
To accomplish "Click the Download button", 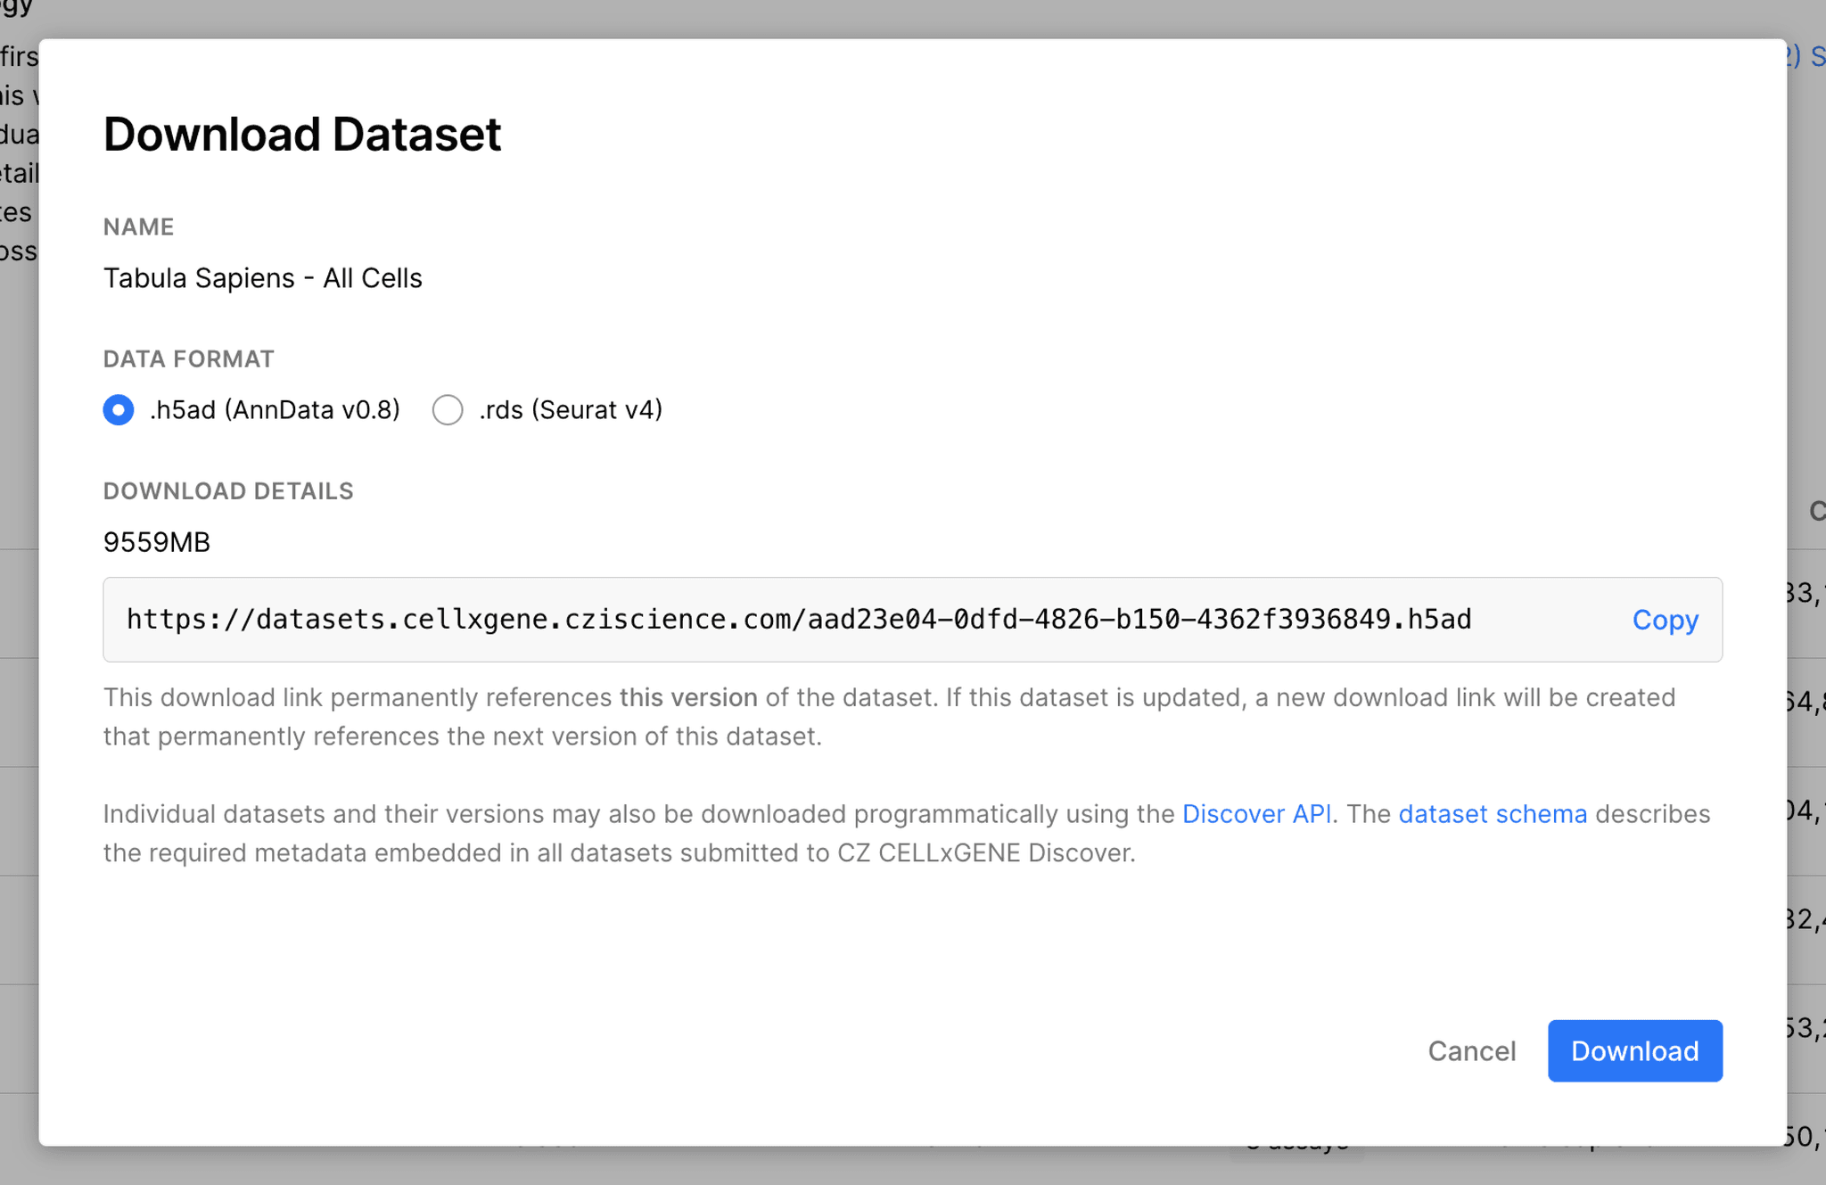I will tap(1633, 1051).
